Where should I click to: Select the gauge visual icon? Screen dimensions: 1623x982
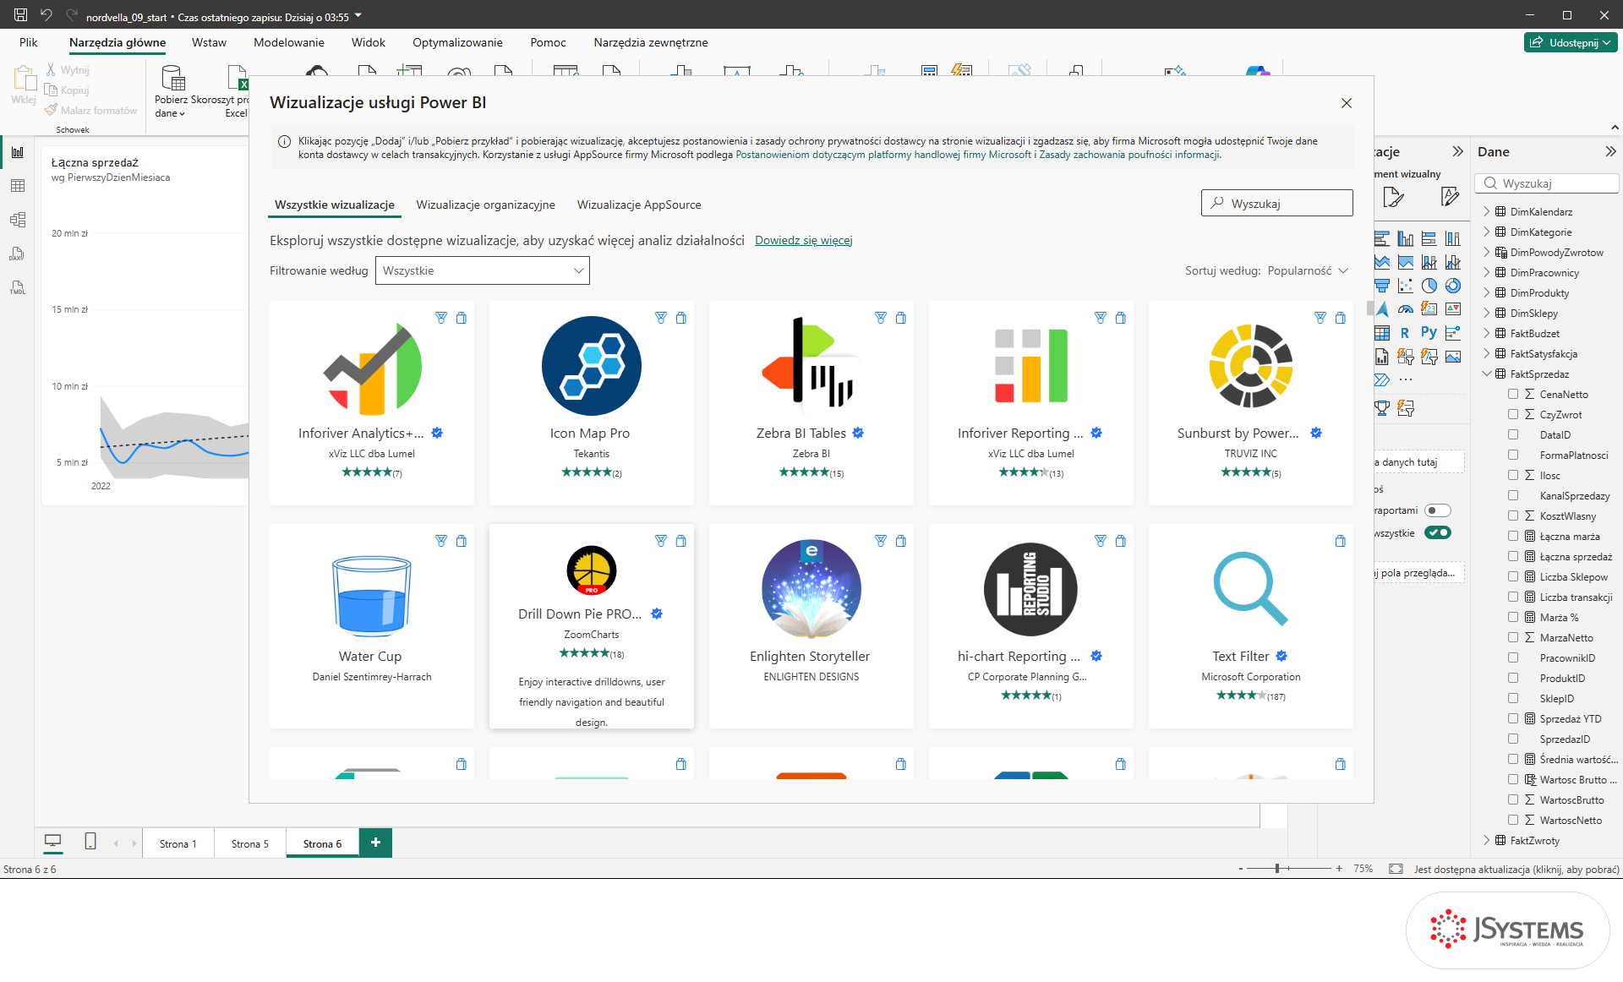coord(1406,309)
